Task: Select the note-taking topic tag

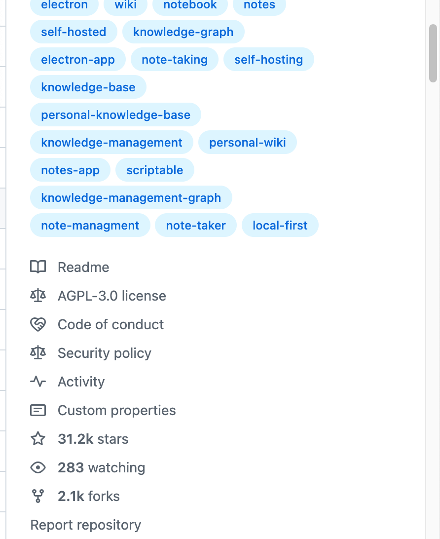Action: (x=174, y=60)
